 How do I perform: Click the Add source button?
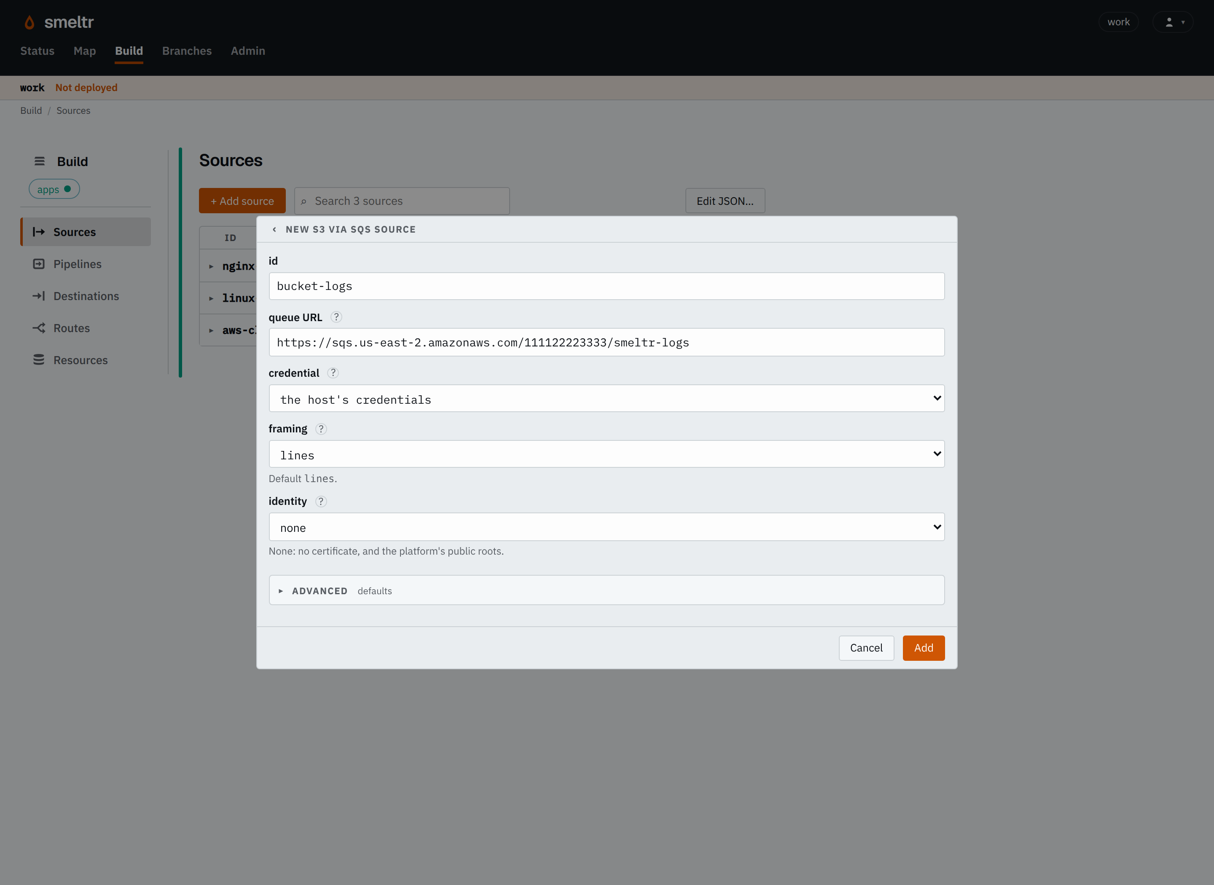(x=242, y=201)
